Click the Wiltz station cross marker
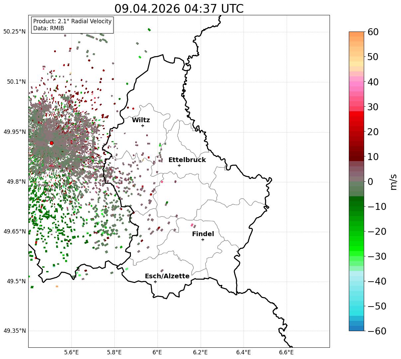 [x=143, y=126]
